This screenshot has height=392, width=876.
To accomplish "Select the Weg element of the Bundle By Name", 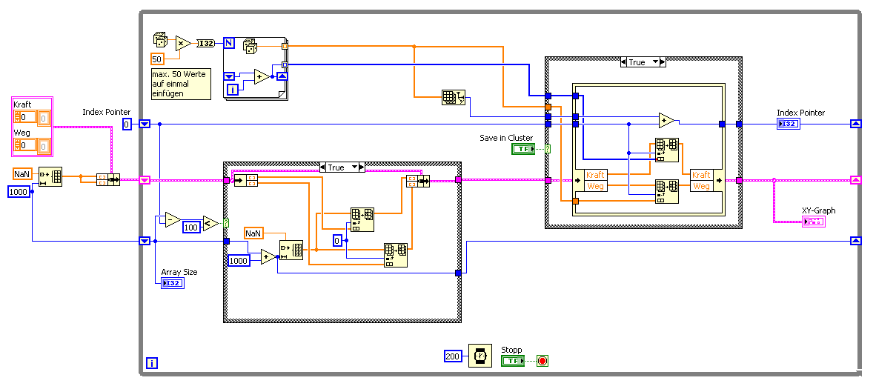I will pyautogui.click(x=701, y=185).
